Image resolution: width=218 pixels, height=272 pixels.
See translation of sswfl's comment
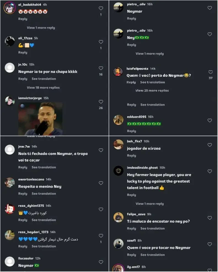152,255
